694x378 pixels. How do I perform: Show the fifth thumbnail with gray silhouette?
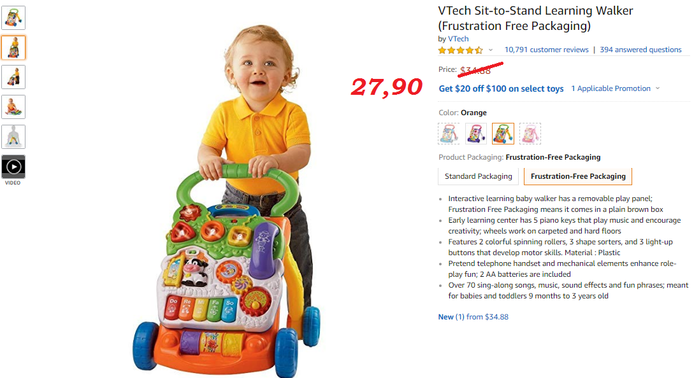tap(13, 137)
